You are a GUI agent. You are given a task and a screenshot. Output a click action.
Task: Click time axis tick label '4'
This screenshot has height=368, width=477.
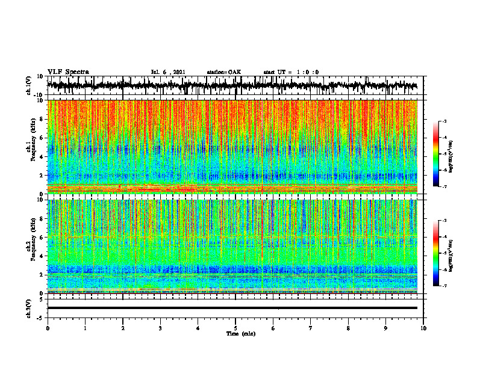(x=198, y=328)
